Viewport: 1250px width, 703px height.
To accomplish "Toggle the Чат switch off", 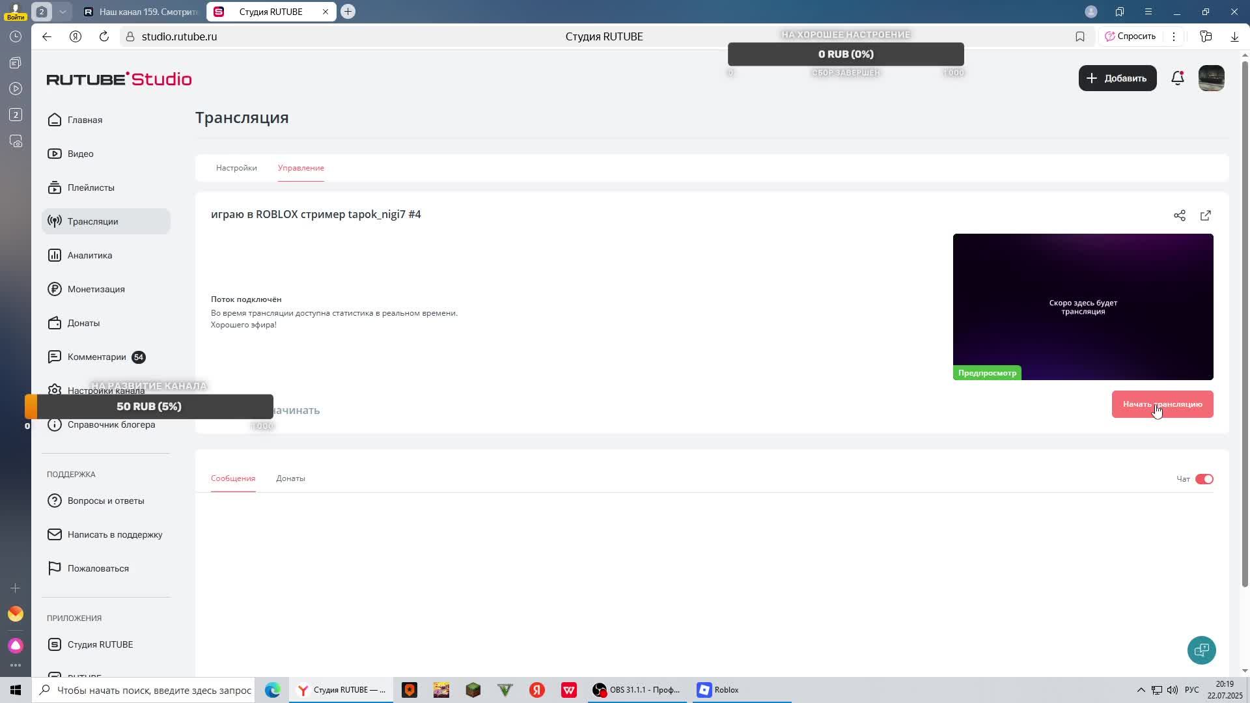I will pos(1204,479).
